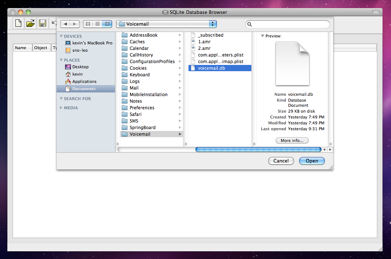Click the Open Database folder icon
This screenshot has width=391, height=259.
point(31,23)
